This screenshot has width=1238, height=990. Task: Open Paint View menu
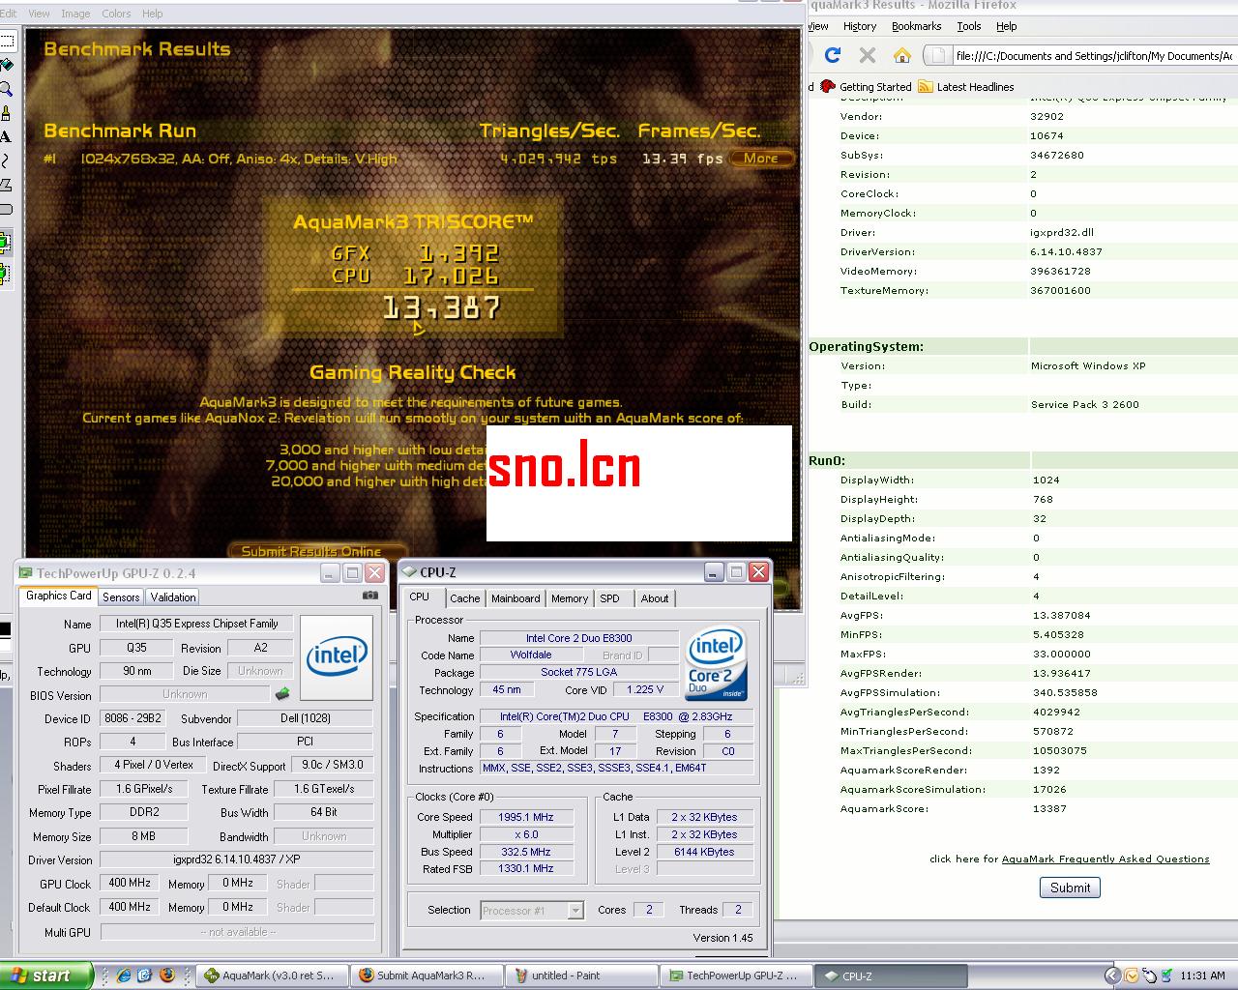40,14
